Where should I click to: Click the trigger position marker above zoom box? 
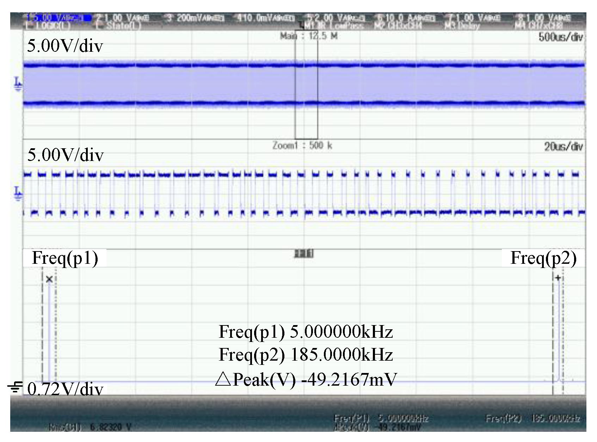pos(300,25)
